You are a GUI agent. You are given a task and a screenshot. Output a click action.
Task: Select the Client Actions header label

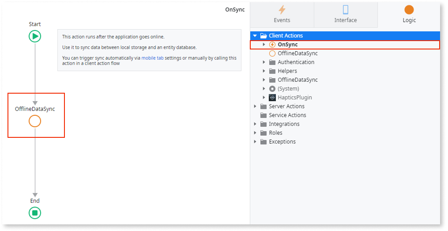[286, 36]
